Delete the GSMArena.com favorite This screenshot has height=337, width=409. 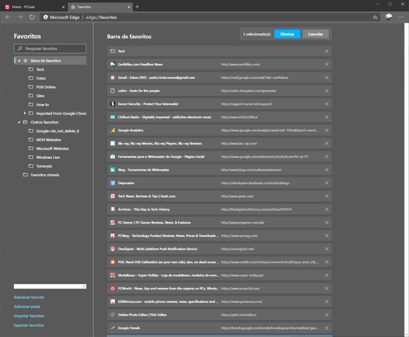click(x=327, y=301)
